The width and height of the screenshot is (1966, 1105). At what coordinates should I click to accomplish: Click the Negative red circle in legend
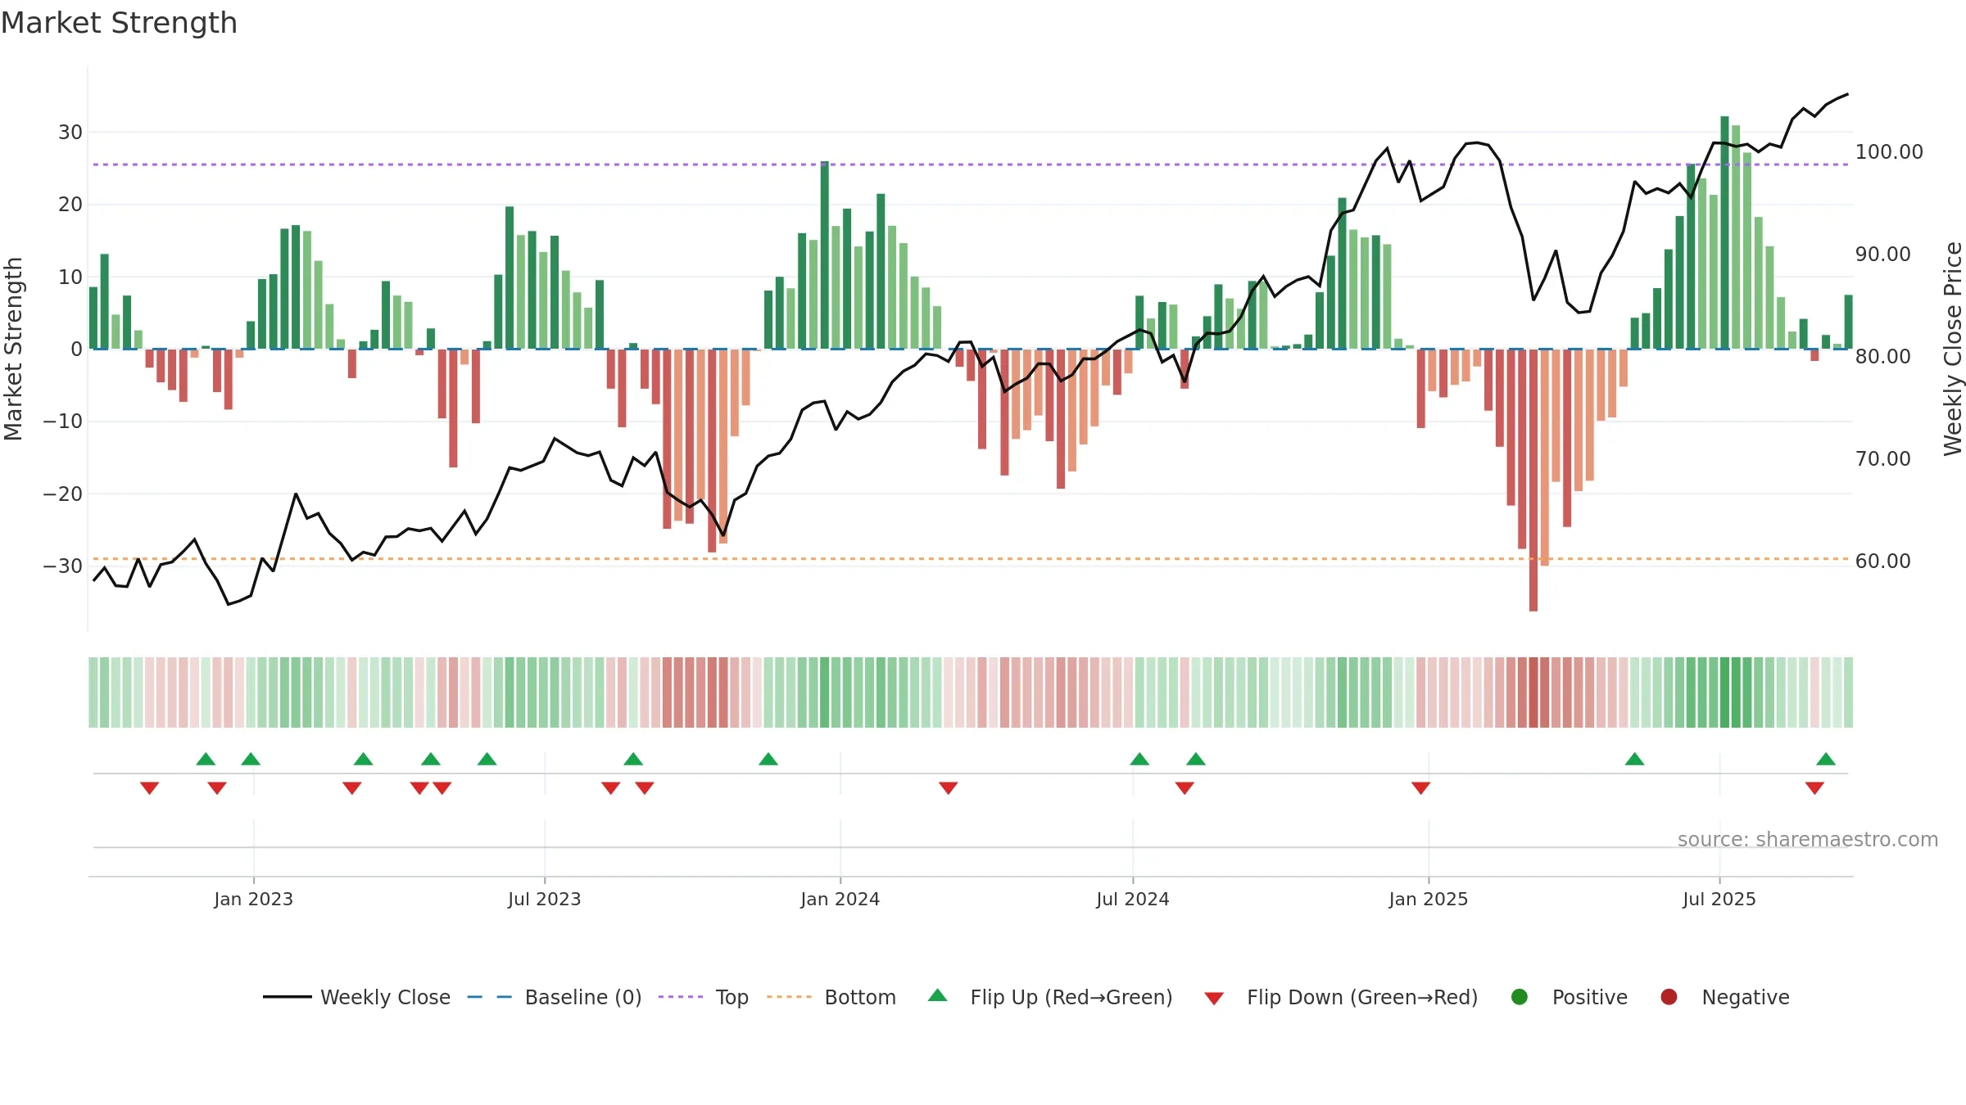(x=1669, y=997)
